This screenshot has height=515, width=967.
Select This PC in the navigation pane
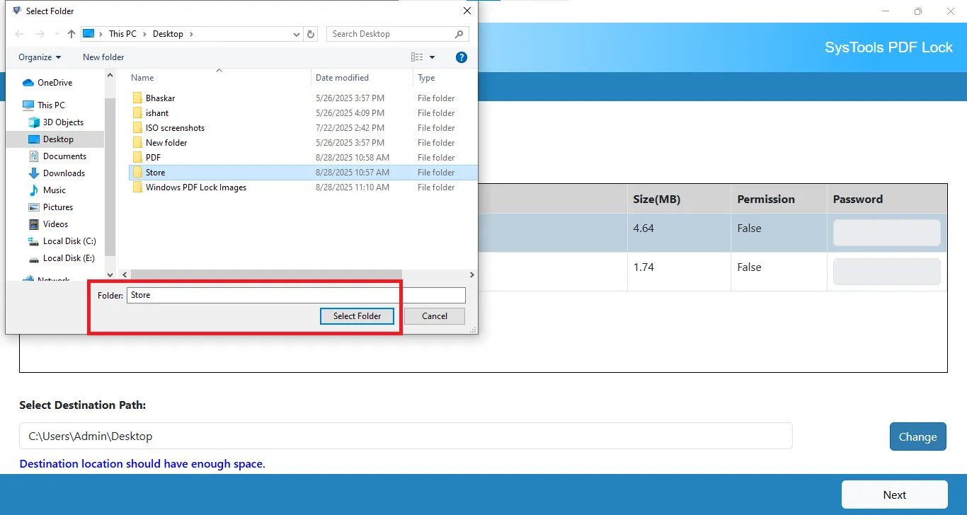[x=51, y=105]
